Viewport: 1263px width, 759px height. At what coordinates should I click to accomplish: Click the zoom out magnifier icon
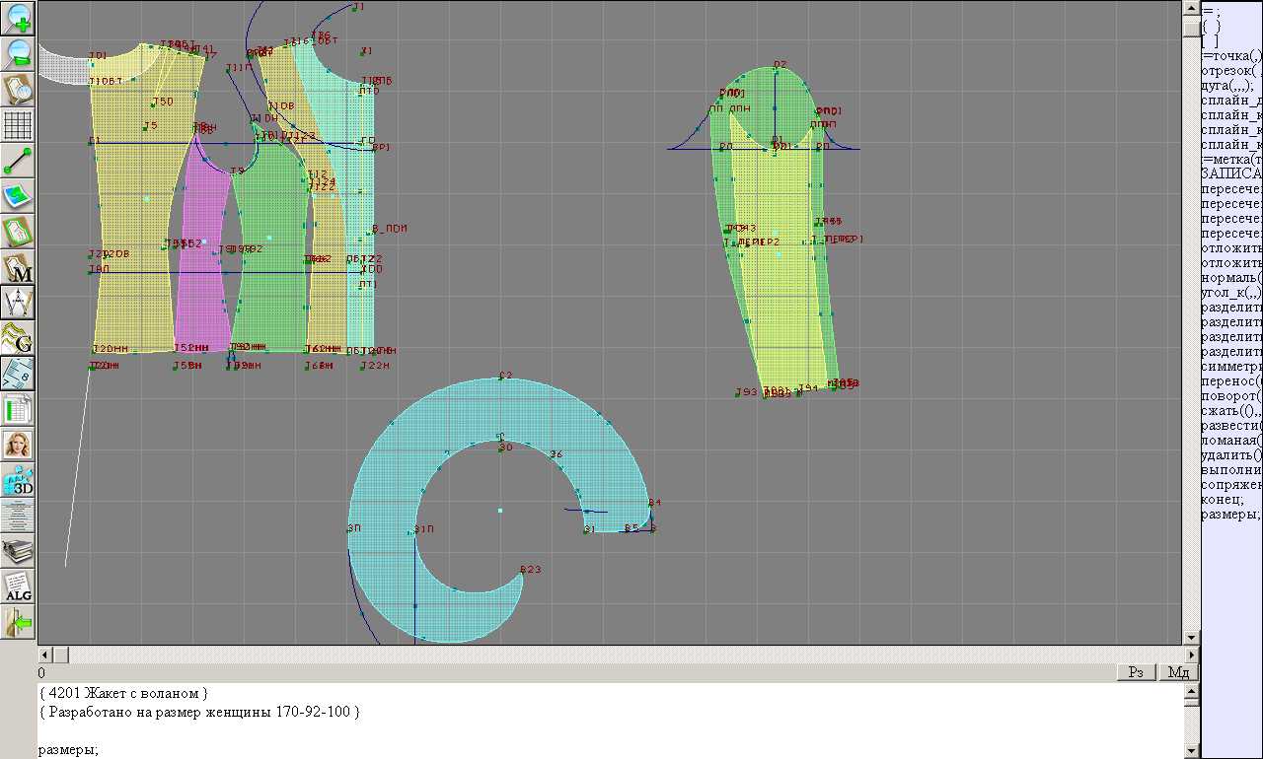[19, 54]
